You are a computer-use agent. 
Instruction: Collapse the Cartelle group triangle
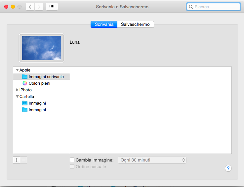17,96
